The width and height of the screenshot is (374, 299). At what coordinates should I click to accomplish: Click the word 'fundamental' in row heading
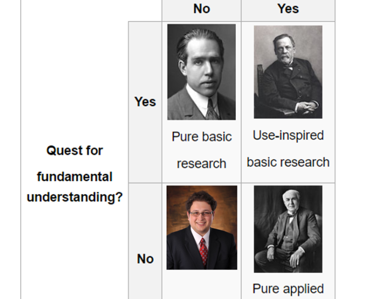point(74,176)
